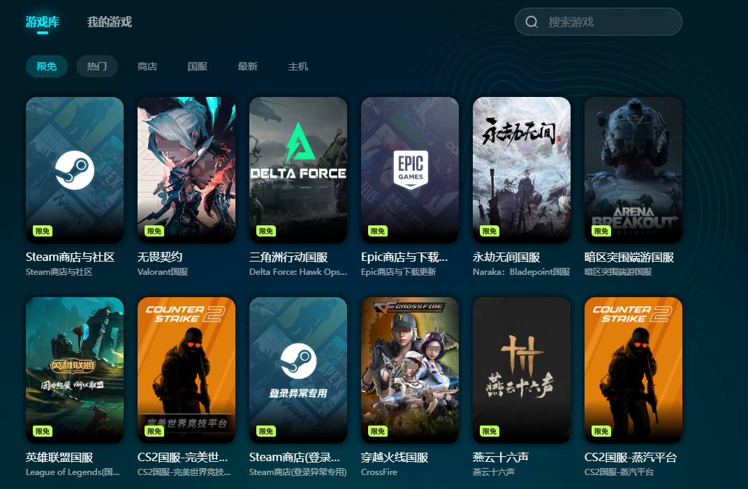Viewport: 748px width, 489px height.
Task: Focus the 搜索游戏 search field
Action: 599,22
